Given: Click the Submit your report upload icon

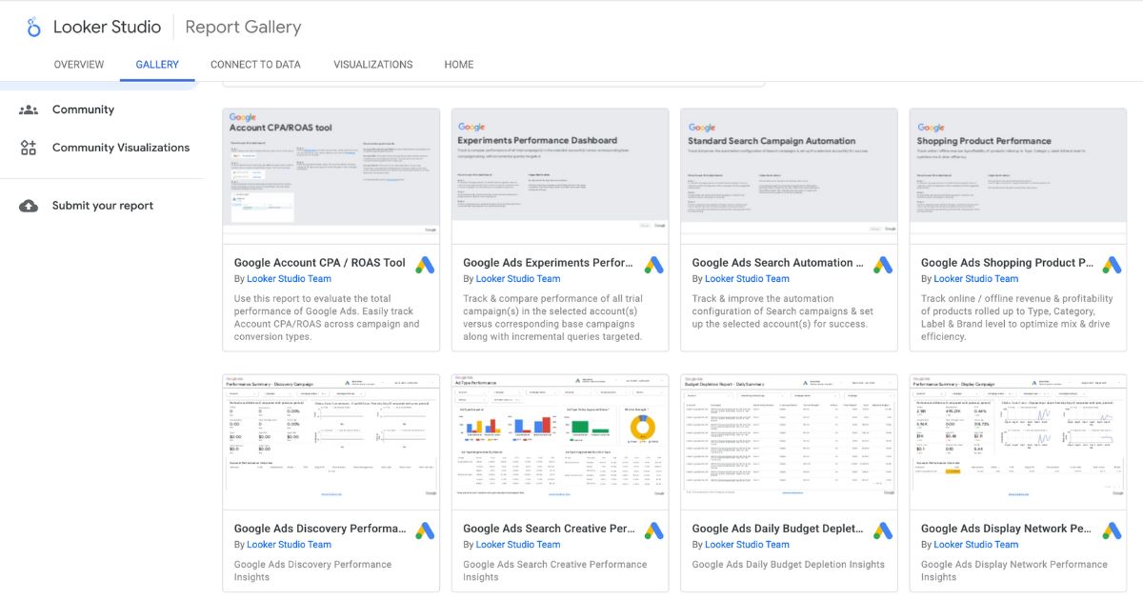Looking at the screenshot, I should 29,206.
